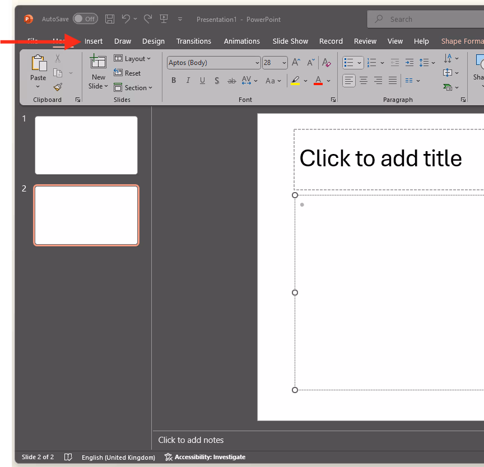Switch to the Insert ribbon tab
The height and width of the screenshot is (467, 484).
click(93, 41)
